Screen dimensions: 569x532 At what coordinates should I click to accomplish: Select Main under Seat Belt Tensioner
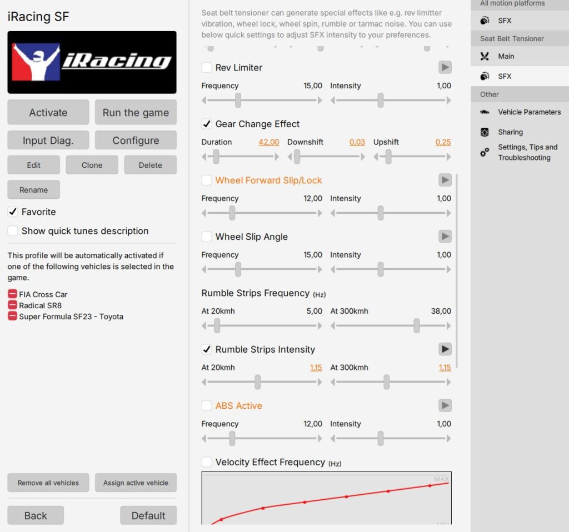click(506, 56)
